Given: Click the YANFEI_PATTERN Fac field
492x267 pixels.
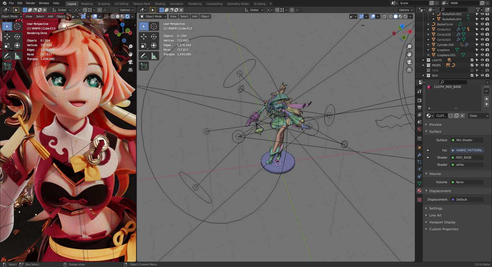Looking at the screenshot, I should [x=467, y=150].
